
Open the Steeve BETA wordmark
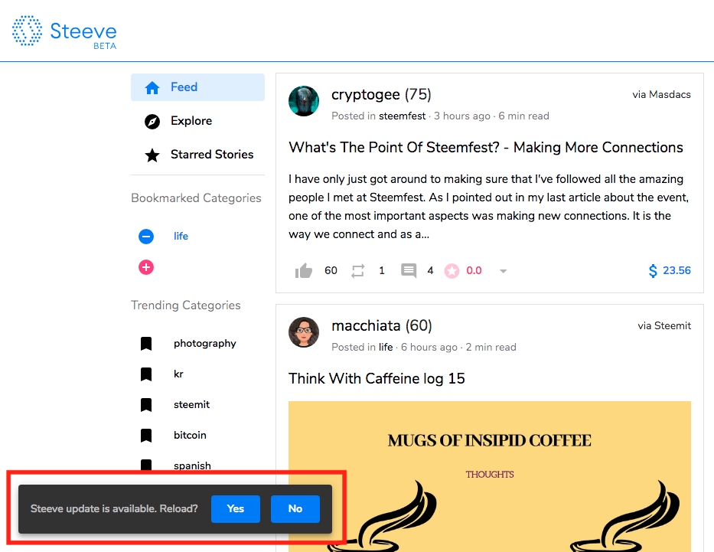point(83,34)
